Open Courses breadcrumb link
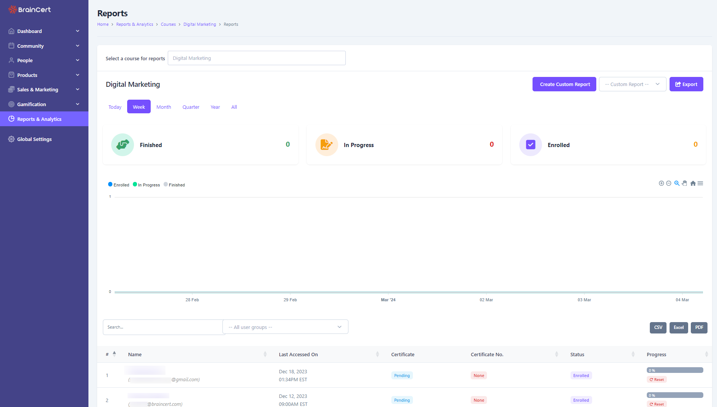 [168, 24]
